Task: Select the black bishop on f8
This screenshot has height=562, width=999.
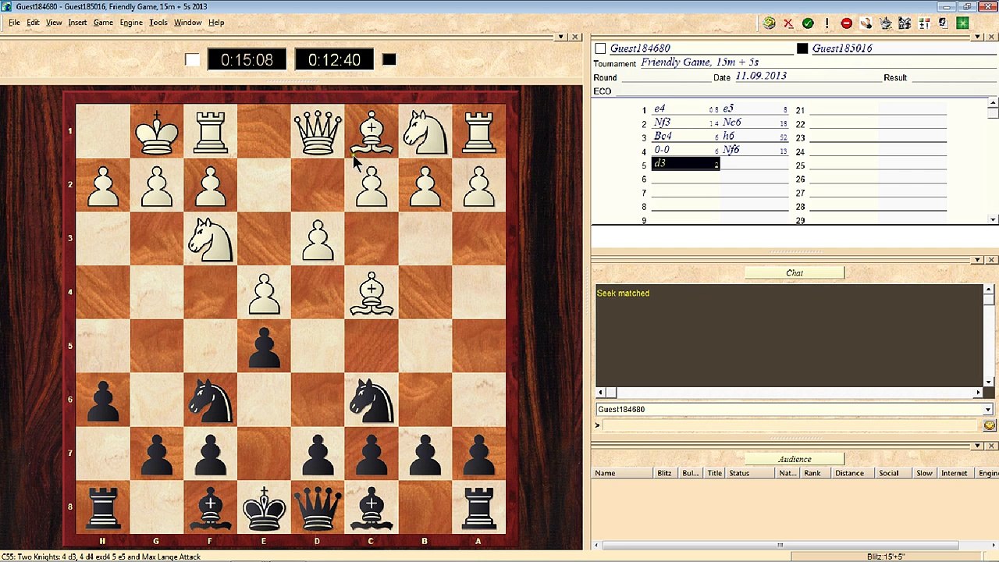Action: pyautogui.click(x=211, y=507)
